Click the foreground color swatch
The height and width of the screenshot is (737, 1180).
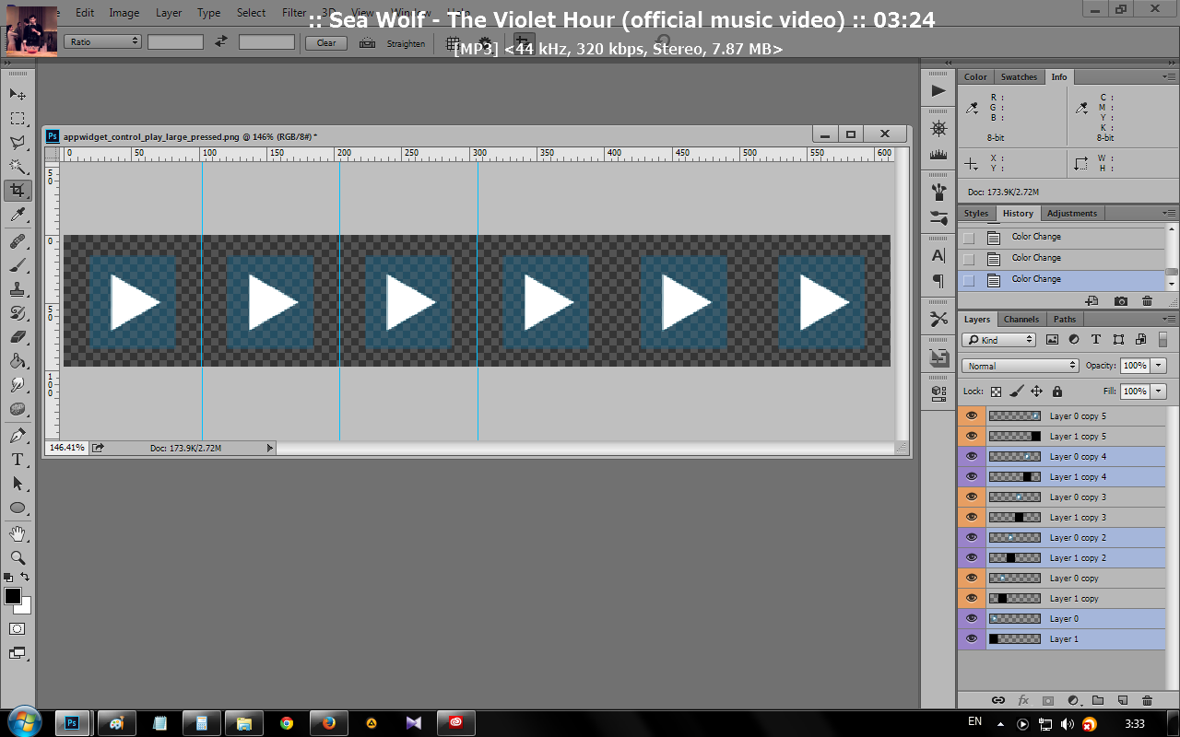pyautogui.click(x=13, y=596)
